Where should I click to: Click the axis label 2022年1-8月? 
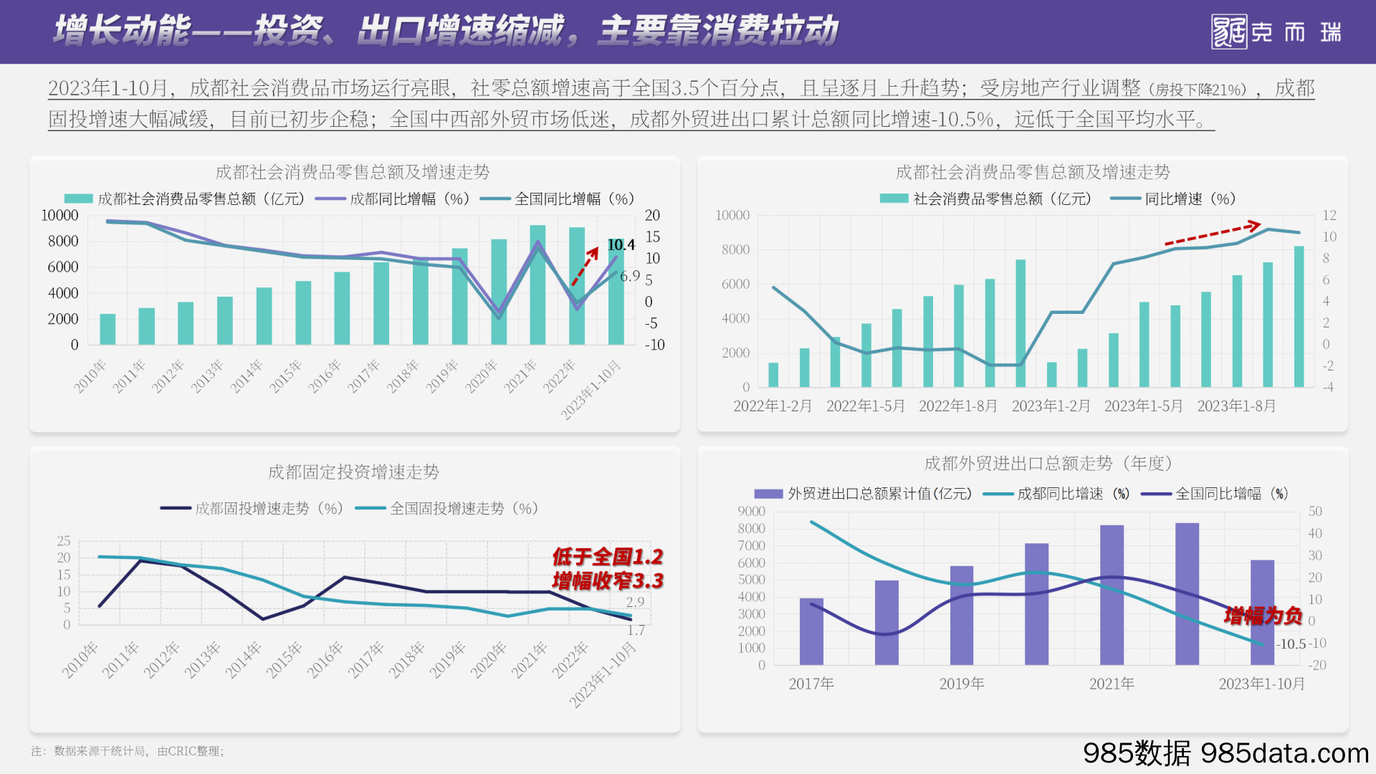[958, 406]
